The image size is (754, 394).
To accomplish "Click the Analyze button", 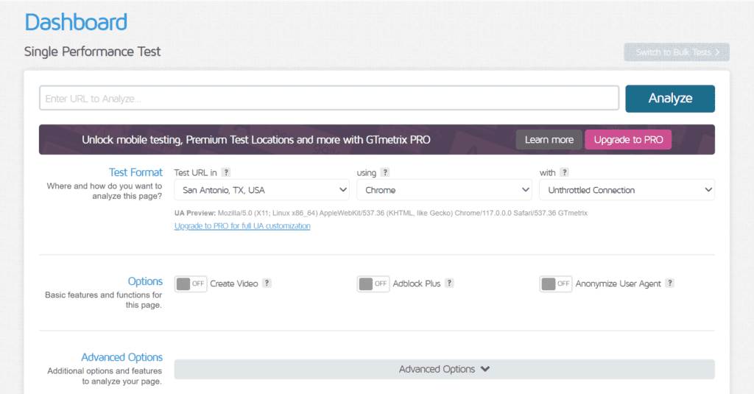I will coord(670,99).
